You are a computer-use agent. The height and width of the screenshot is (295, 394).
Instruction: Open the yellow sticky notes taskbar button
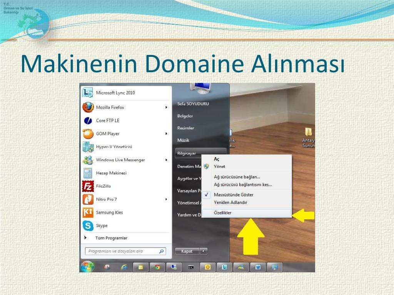click(x=141, y=267)
